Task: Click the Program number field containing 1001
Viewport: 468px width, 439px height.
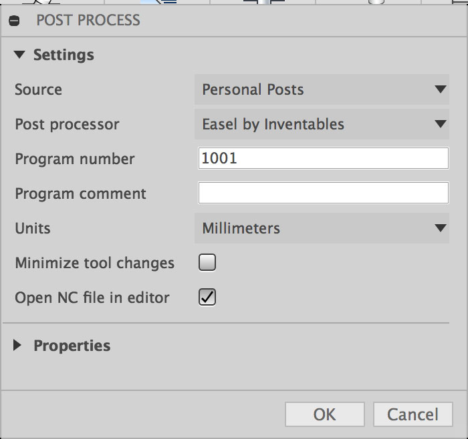Action: click(323, 159)
